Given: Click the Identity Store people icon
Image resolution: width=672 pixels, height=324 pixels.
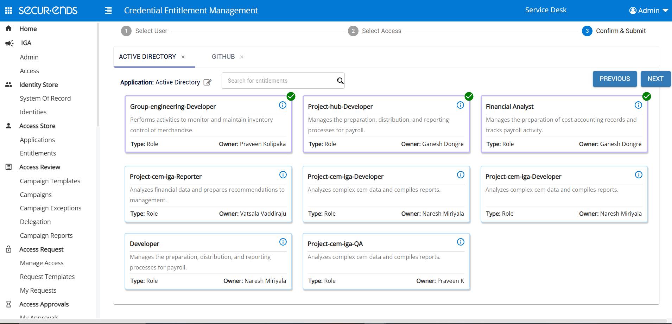Looking at the screenshot, I should click(9, 84).
